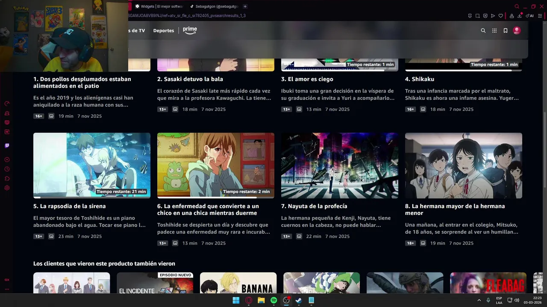The height and width of the screenshot is (307, 547).
Task: Play episode 5 La rapsodia de la sirena thumbnail
Action: 92,165
